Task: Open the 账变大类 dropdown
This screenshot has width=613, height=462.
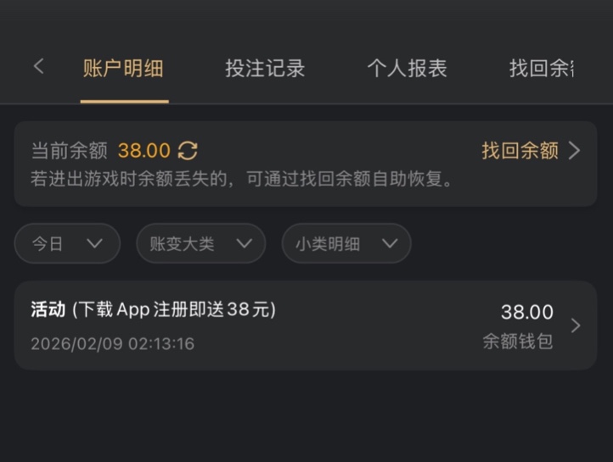Action: pyautogui.click(x=200, y=244)
